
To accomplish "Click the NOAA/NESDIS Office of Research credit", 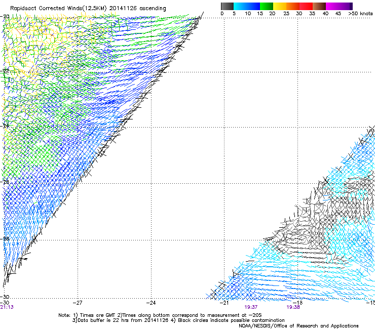I will point(298,326).
